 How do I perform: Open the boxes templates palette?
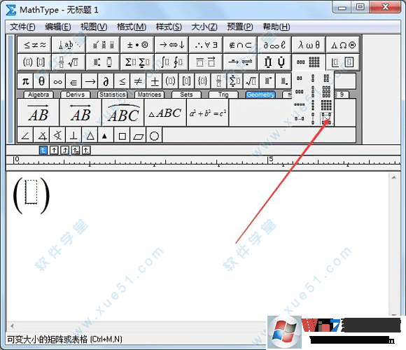point(343,62)
